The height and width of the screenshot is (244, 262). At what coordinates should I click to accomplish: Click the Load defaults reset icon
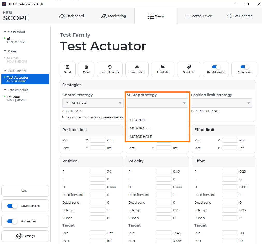tap(110, 67)
